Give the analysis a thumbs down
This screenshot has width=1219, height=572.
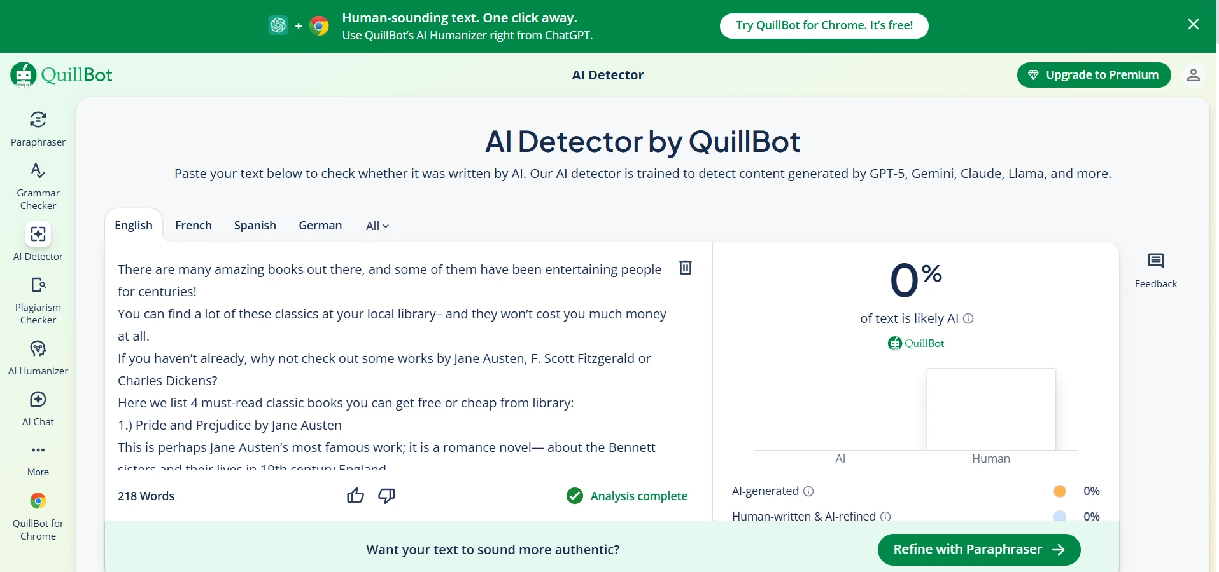click(x=386, y=496)
